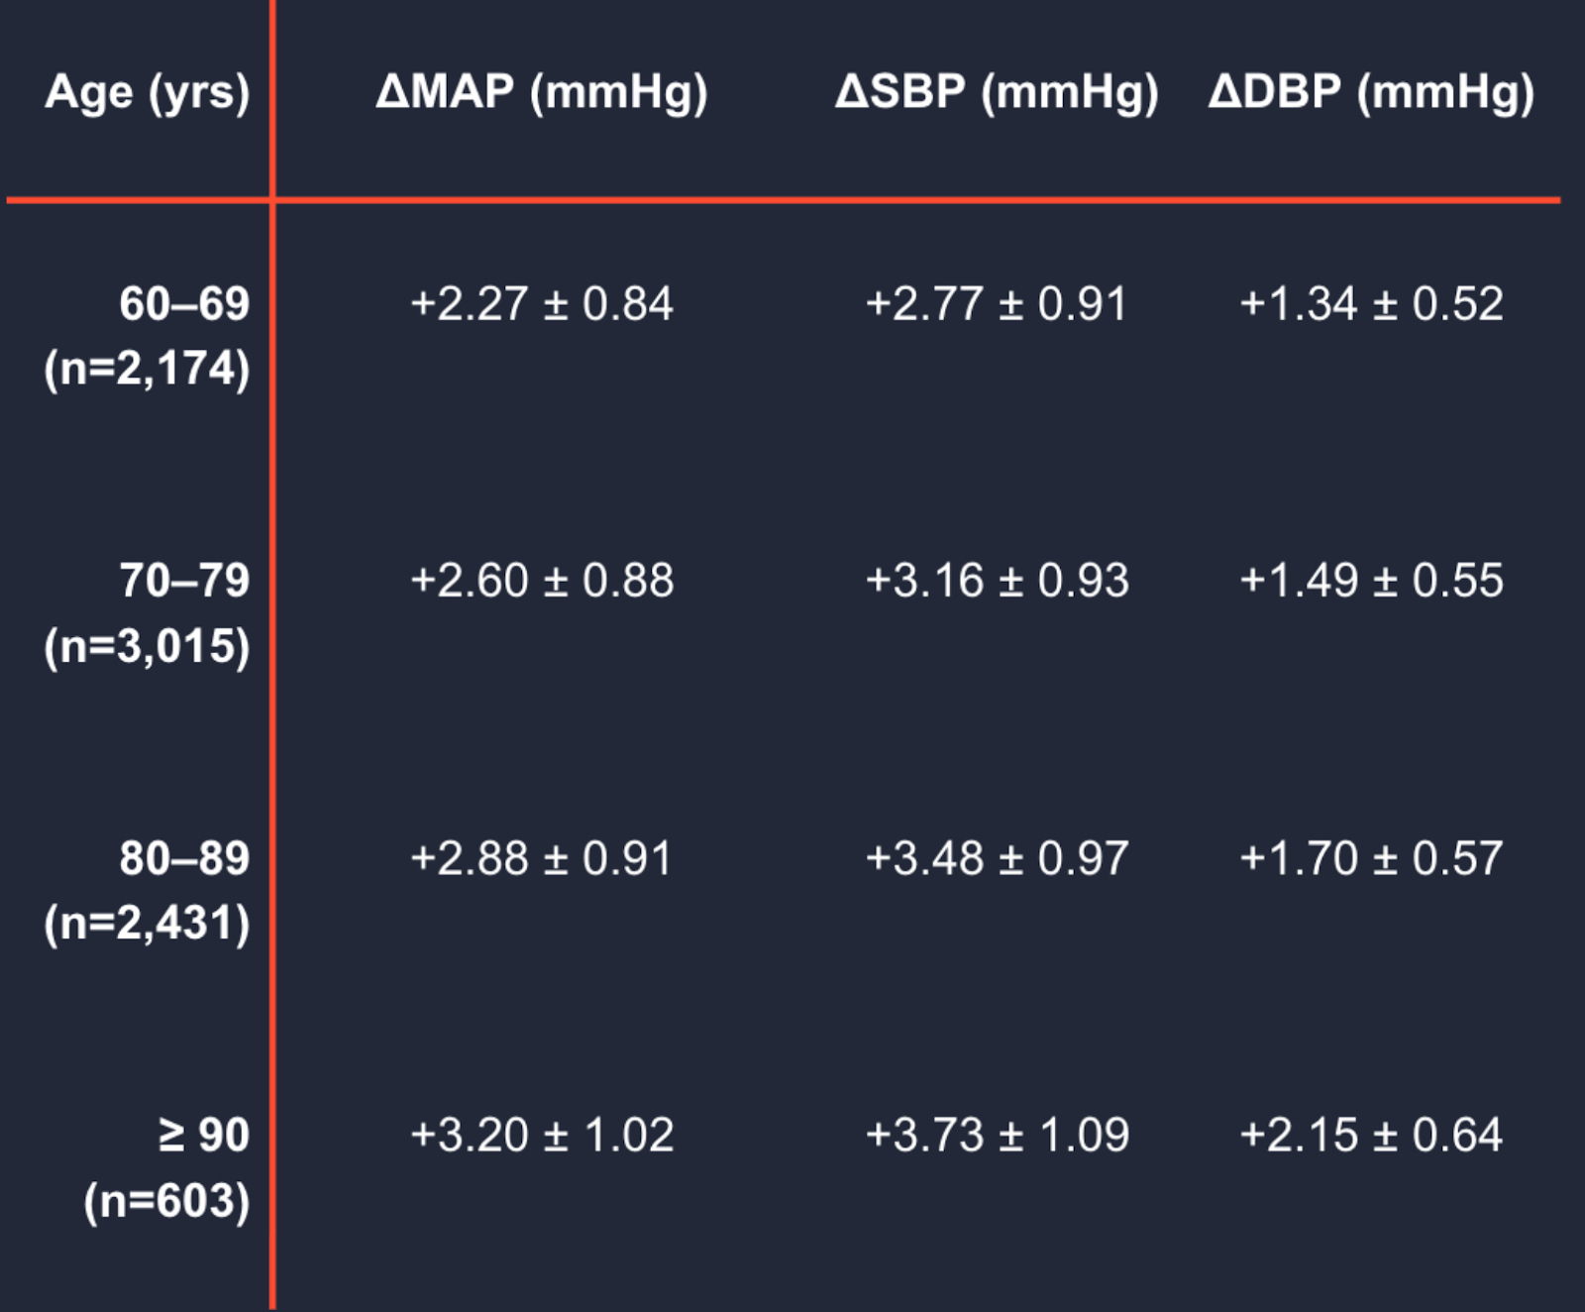Image resolution: width=1585 pixels, height=1312 pixels.
Task: Select the ΔMAP (mmHg) column header
Action: pos(541,94)
